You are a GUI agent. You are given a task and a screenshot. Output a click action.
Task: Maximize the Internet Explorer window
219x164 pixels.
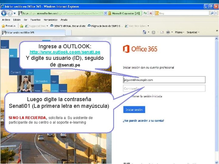pos(211,6)
